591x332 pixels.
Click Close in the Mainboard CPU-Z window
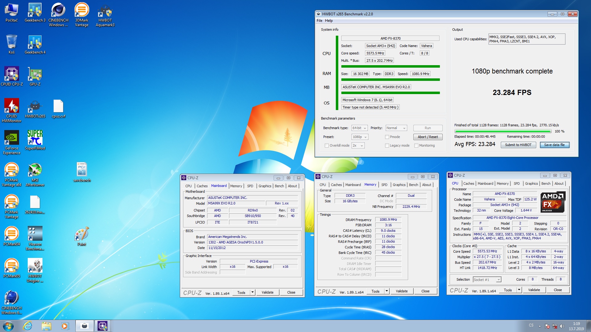pyautogui.click(x=291, y=292)
